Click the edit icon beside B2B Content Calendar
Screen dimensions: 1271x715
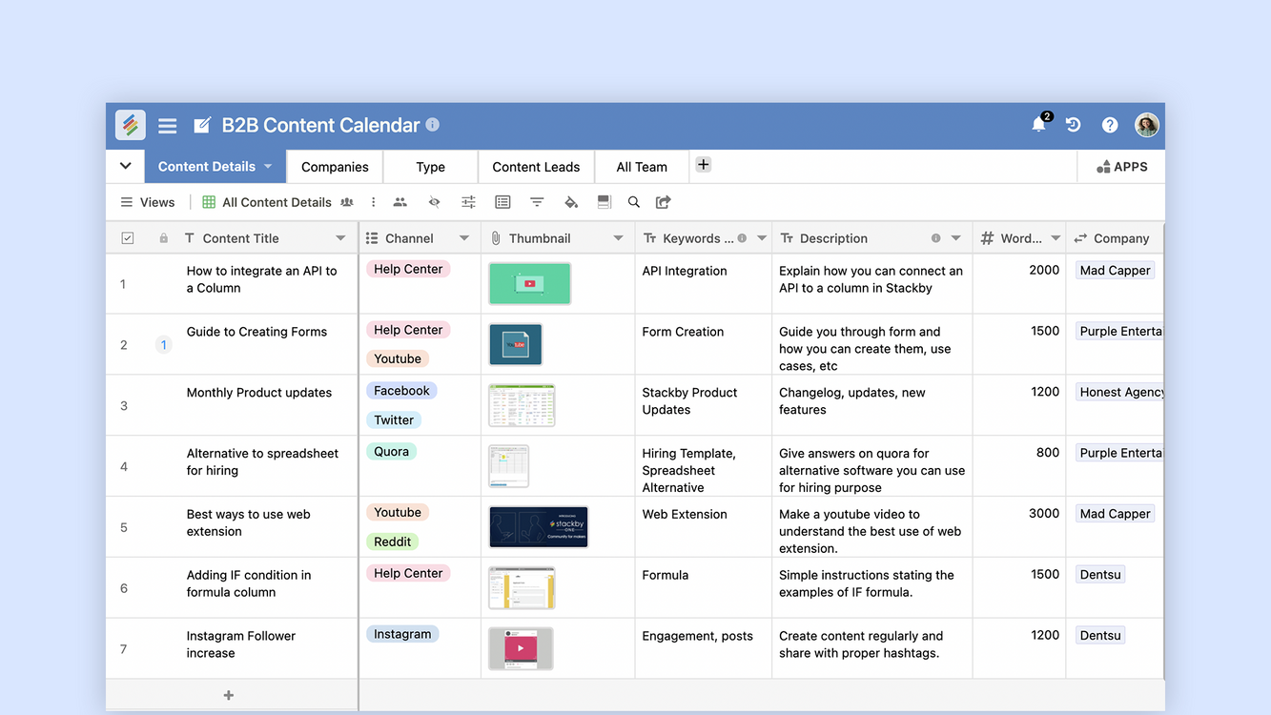202,126
